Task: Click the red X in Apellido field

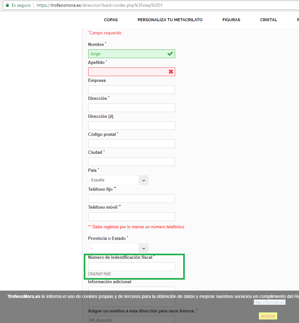Action: pos(171,72)
